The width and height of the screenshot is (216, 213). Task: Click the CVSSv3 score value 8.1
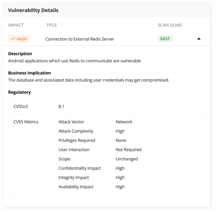point(61,106)
